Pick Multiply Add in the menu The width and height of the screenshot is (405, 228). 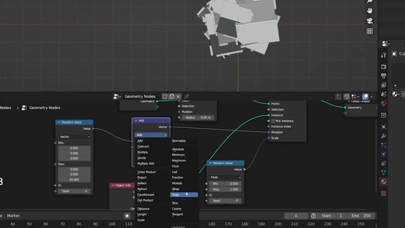coord(146,163)
